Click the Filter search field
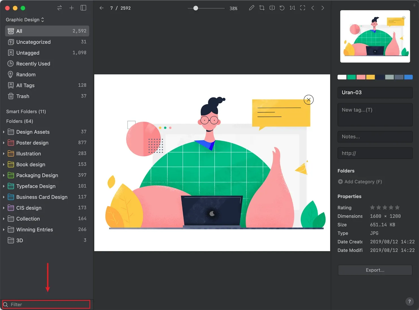Screen dimensions: 419x310 pos(46,304)
